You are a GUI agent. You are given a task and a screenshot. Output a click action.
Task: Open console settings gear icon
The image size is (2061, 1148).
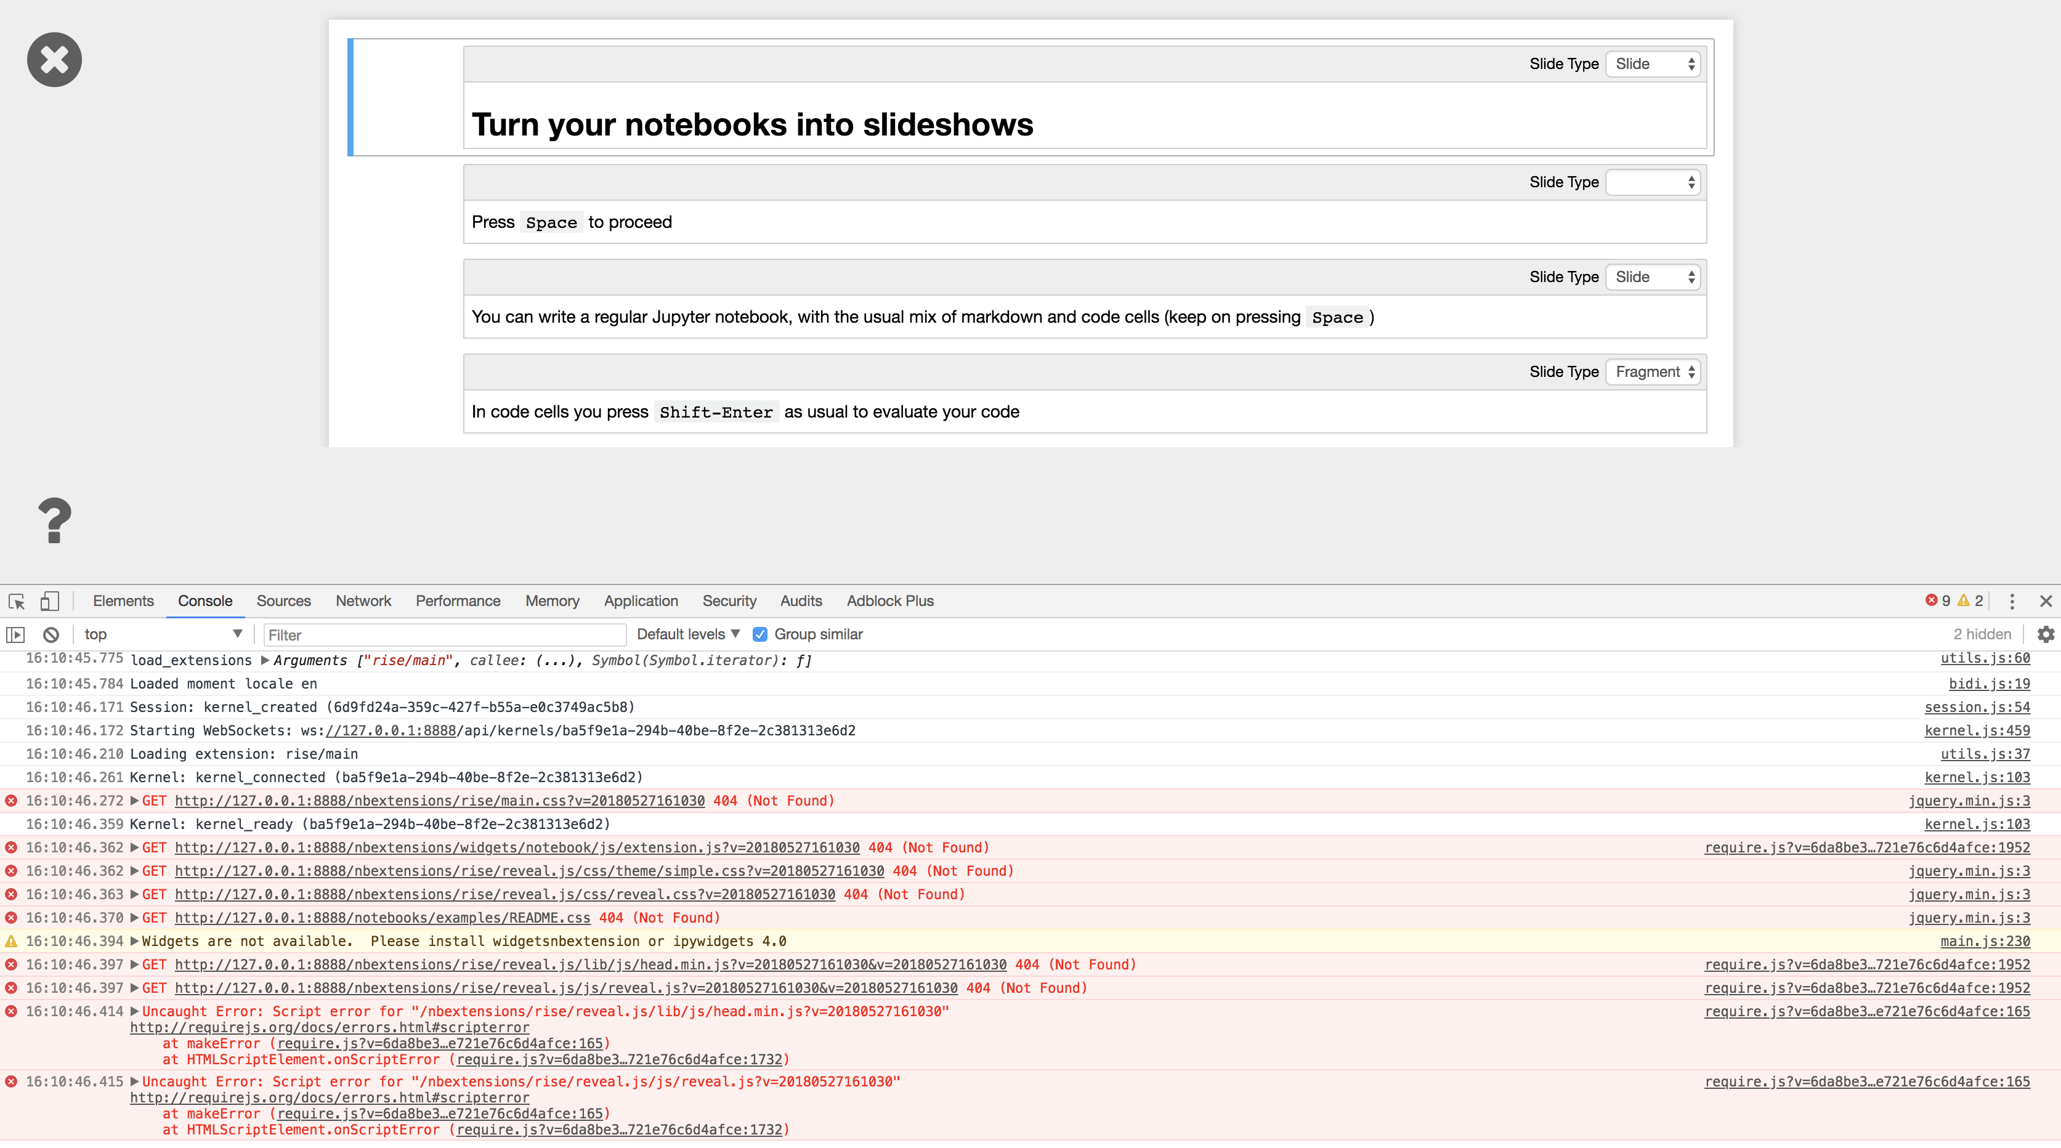(2046, 634)
